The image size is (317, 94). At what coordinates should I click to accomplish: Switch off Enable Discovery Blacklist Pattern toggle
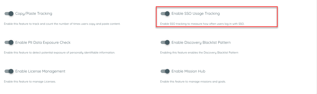[x=165, y=42]
